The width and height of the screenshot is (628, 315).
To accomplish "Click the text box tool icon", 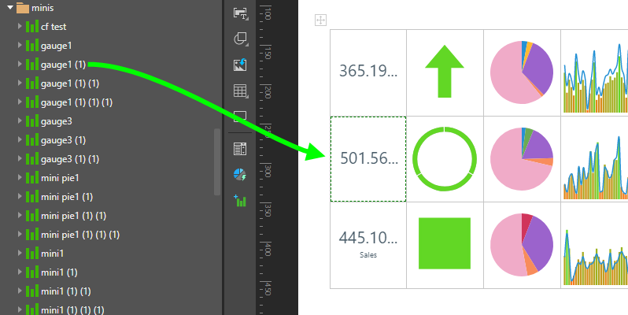I will pyautogui.click(x=241, y=13).
